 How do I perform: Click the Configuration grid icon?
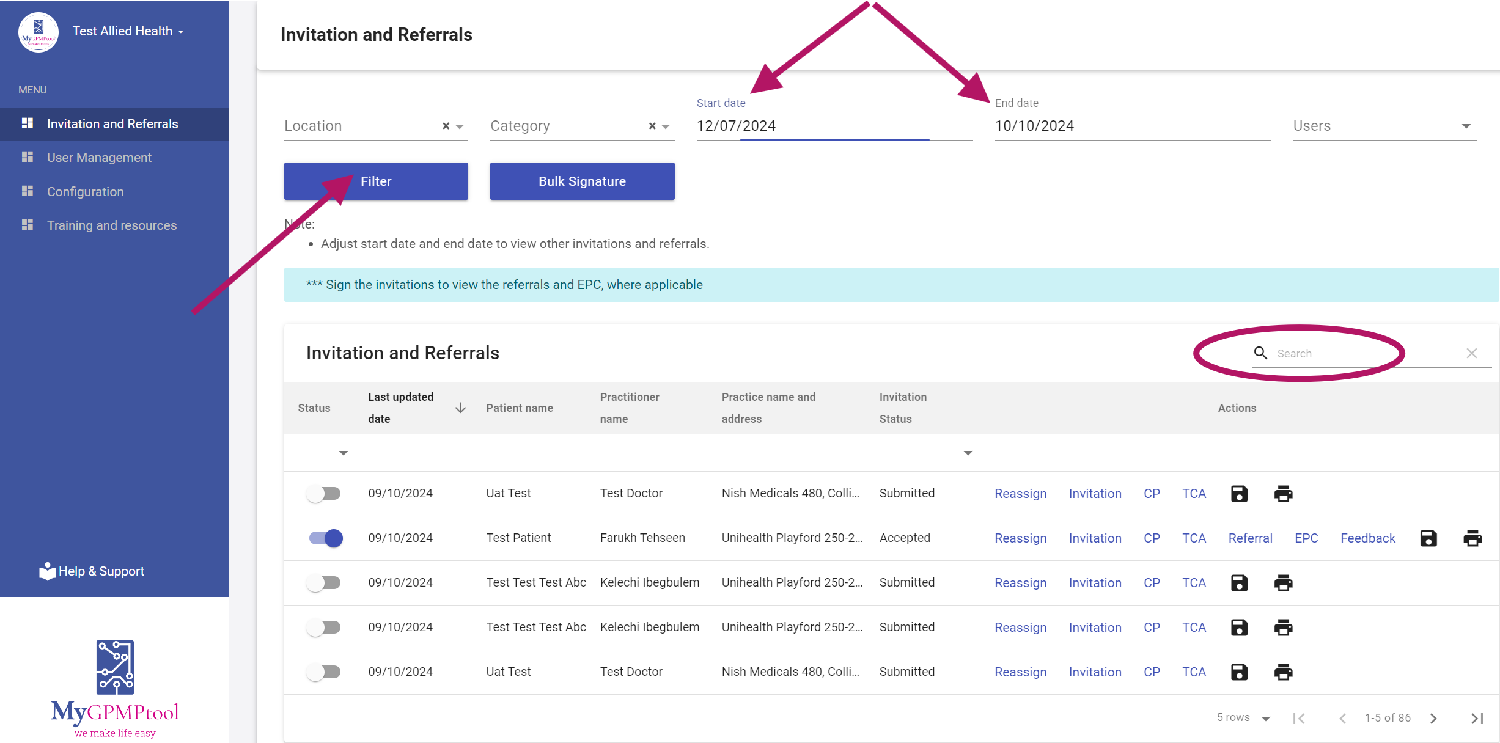point(28,191)
